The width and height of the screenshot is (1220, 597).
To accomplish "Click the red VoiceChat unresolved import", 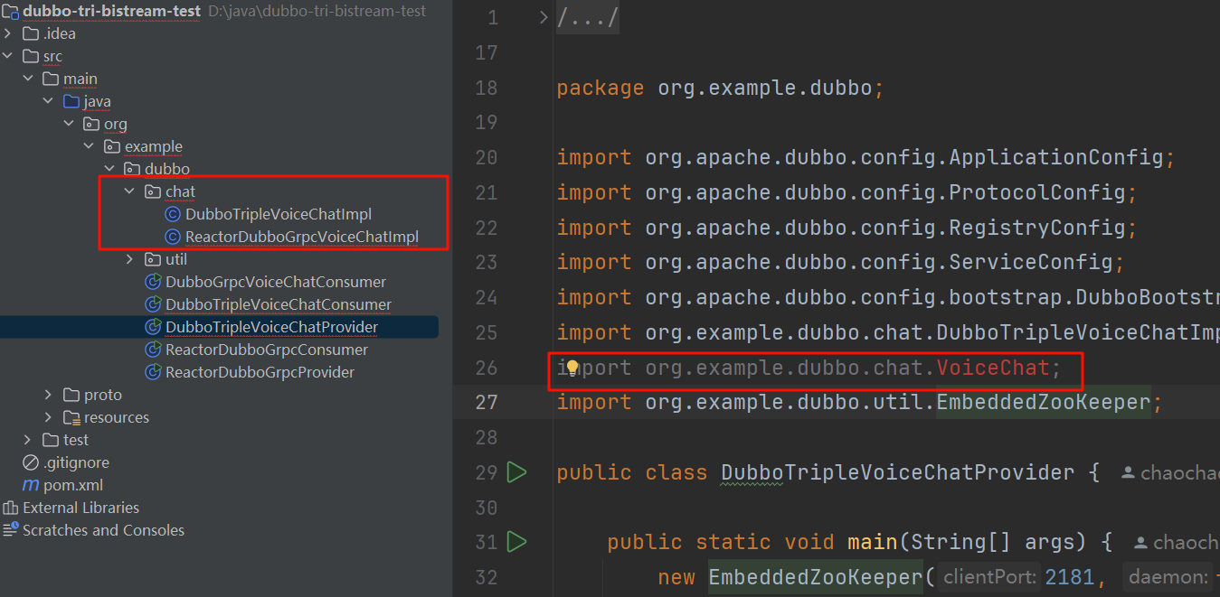I will coord(993,368).
